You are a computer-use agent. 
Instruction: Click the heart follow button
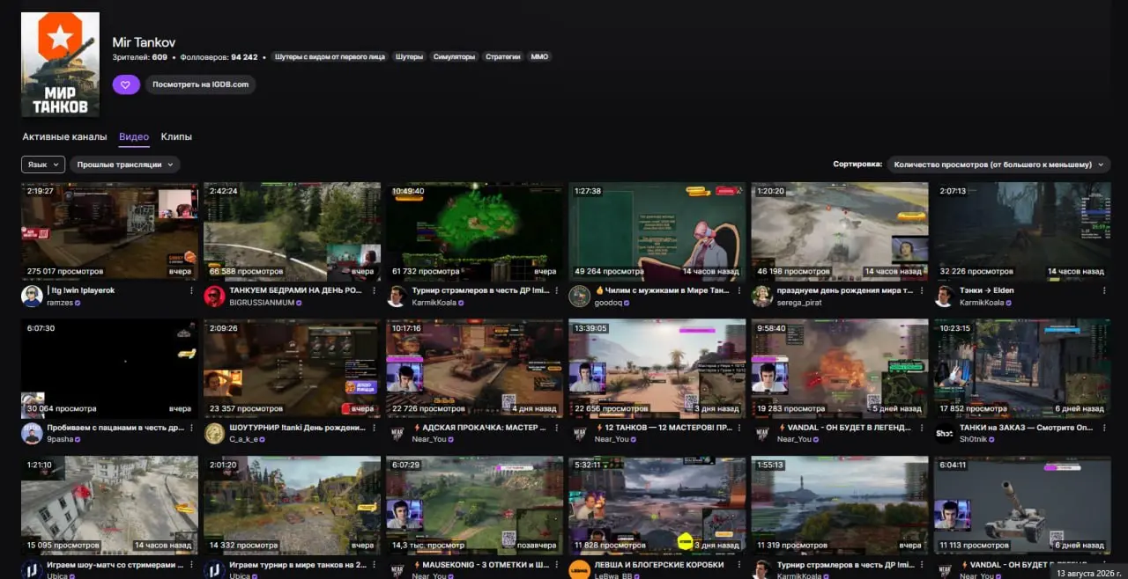[125, 84]
